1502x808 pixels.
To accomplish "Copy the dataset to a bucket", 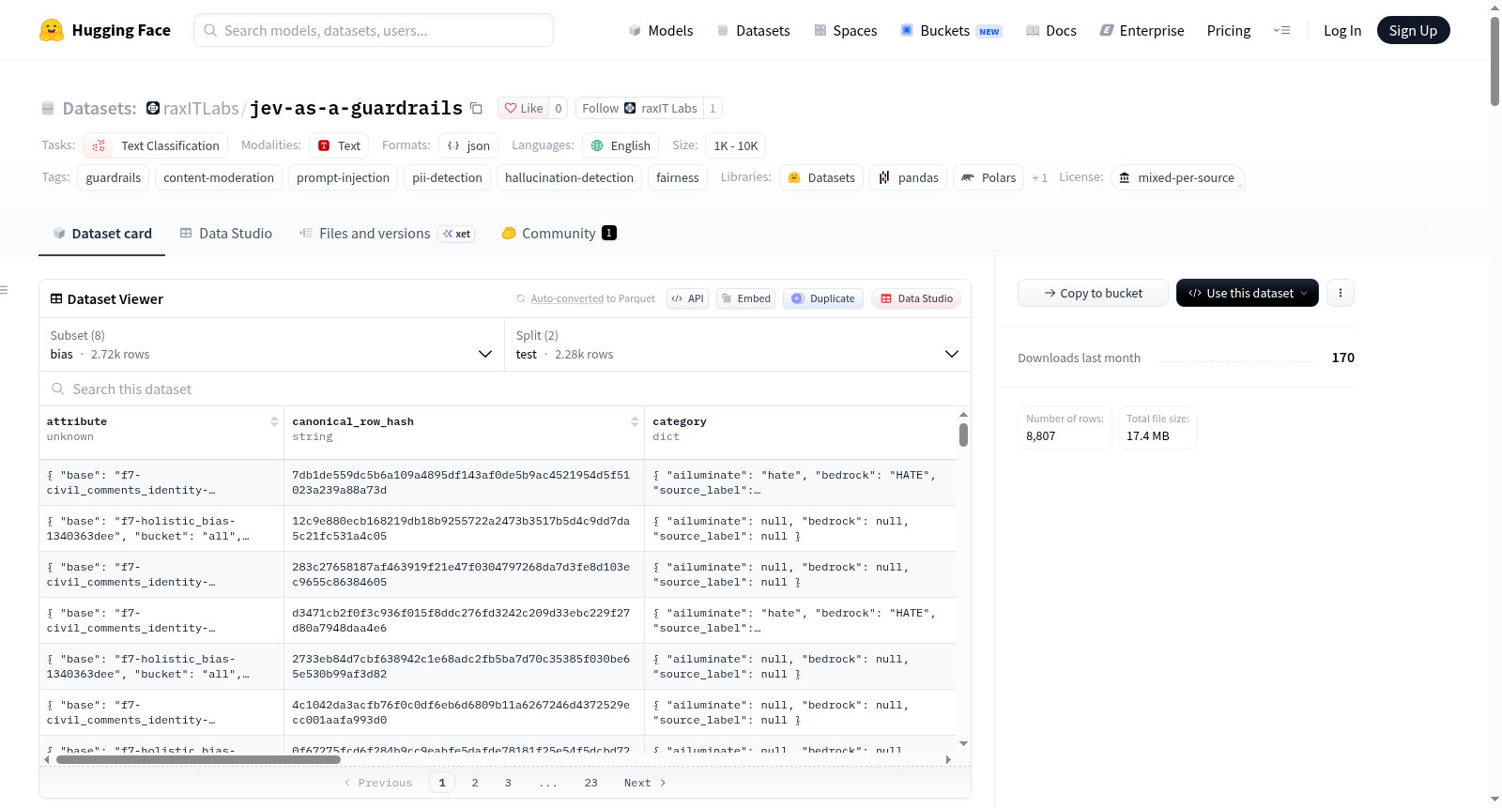I will pyautogui.click(x=1093, y=293).
